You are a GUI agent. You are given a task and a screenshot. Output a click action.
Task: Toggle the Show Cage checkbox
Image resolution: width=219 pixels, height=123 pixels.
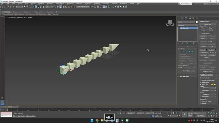click(201, 85)
